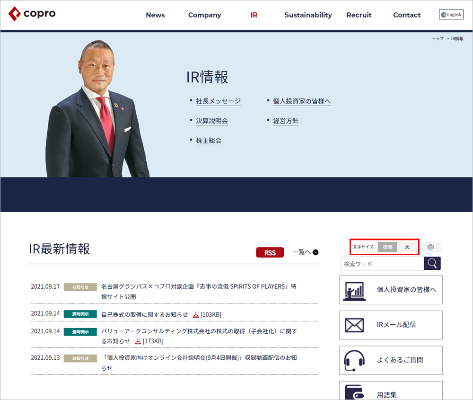This screenshot has width=473, height=400.
Task: Click the [103KB] file size text
Action: pos(211,315)
